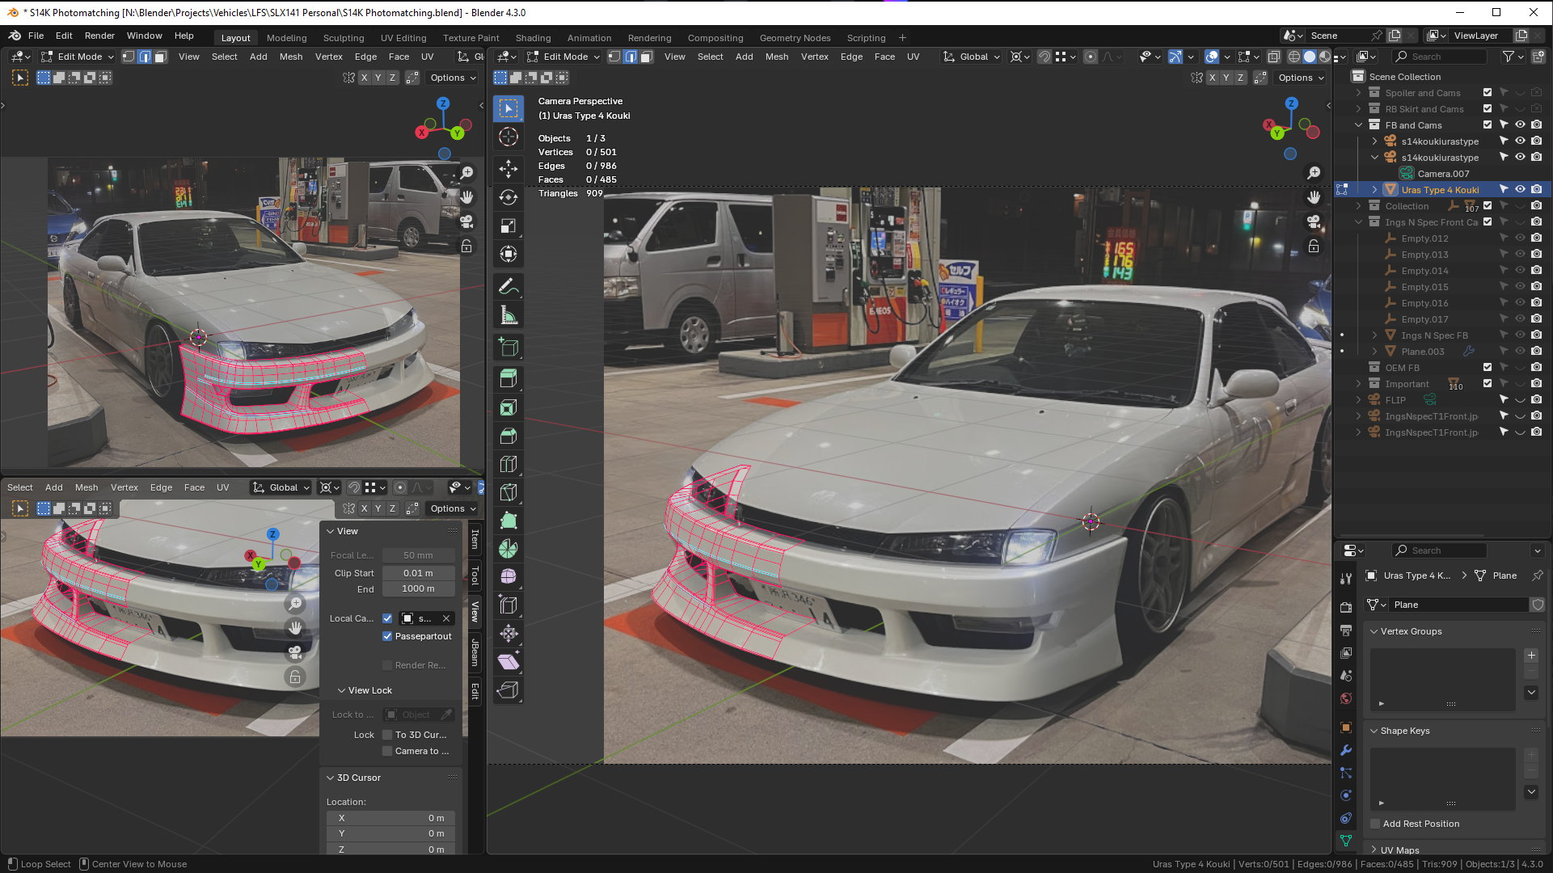Viewport: 1553px width, 873px height.
Task: Adjust the Clip Start value field
Action: (x=418, y=573)
